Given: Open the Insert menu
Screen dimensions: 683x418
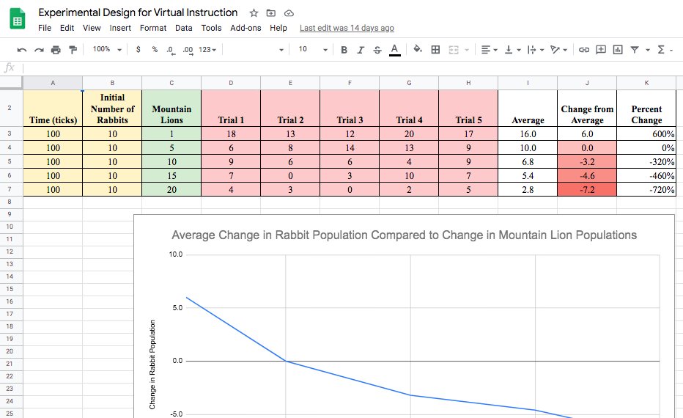Looking at the screenshot, I should pos(120,28).
